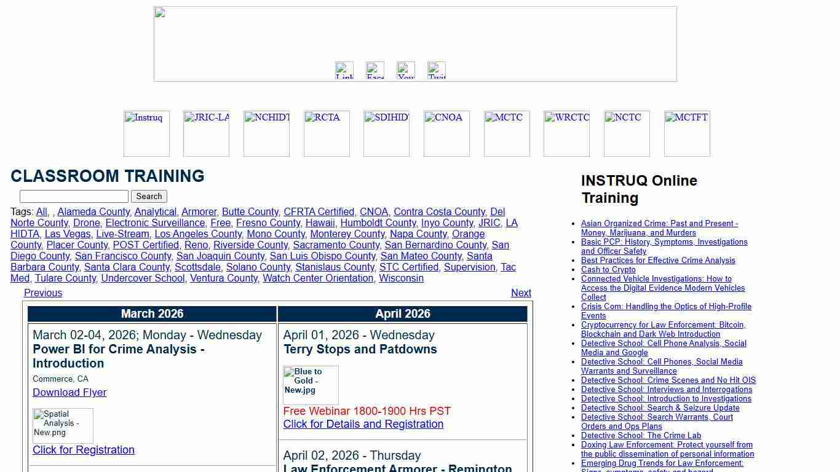
Task: Download the Power BI course flyer
Action: click(x=69, y=393)
